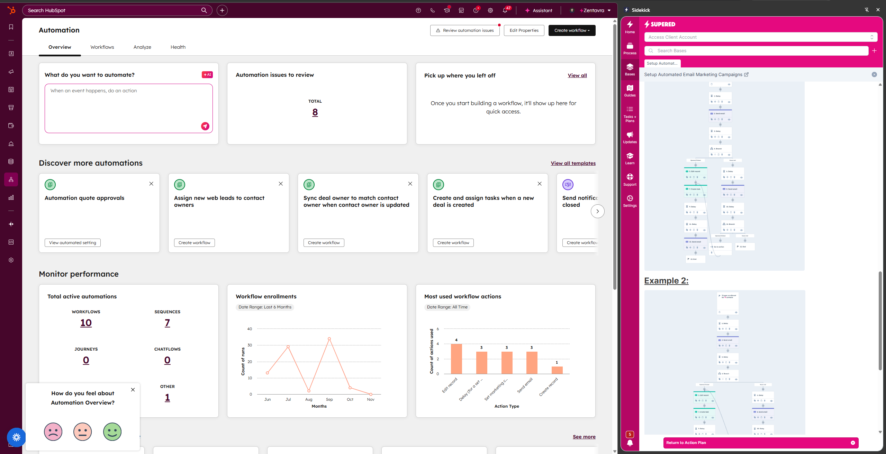Viewport: 886px width, 454px height.
Task: Open Bases in Supered sidebar
Action: point(630,70)
